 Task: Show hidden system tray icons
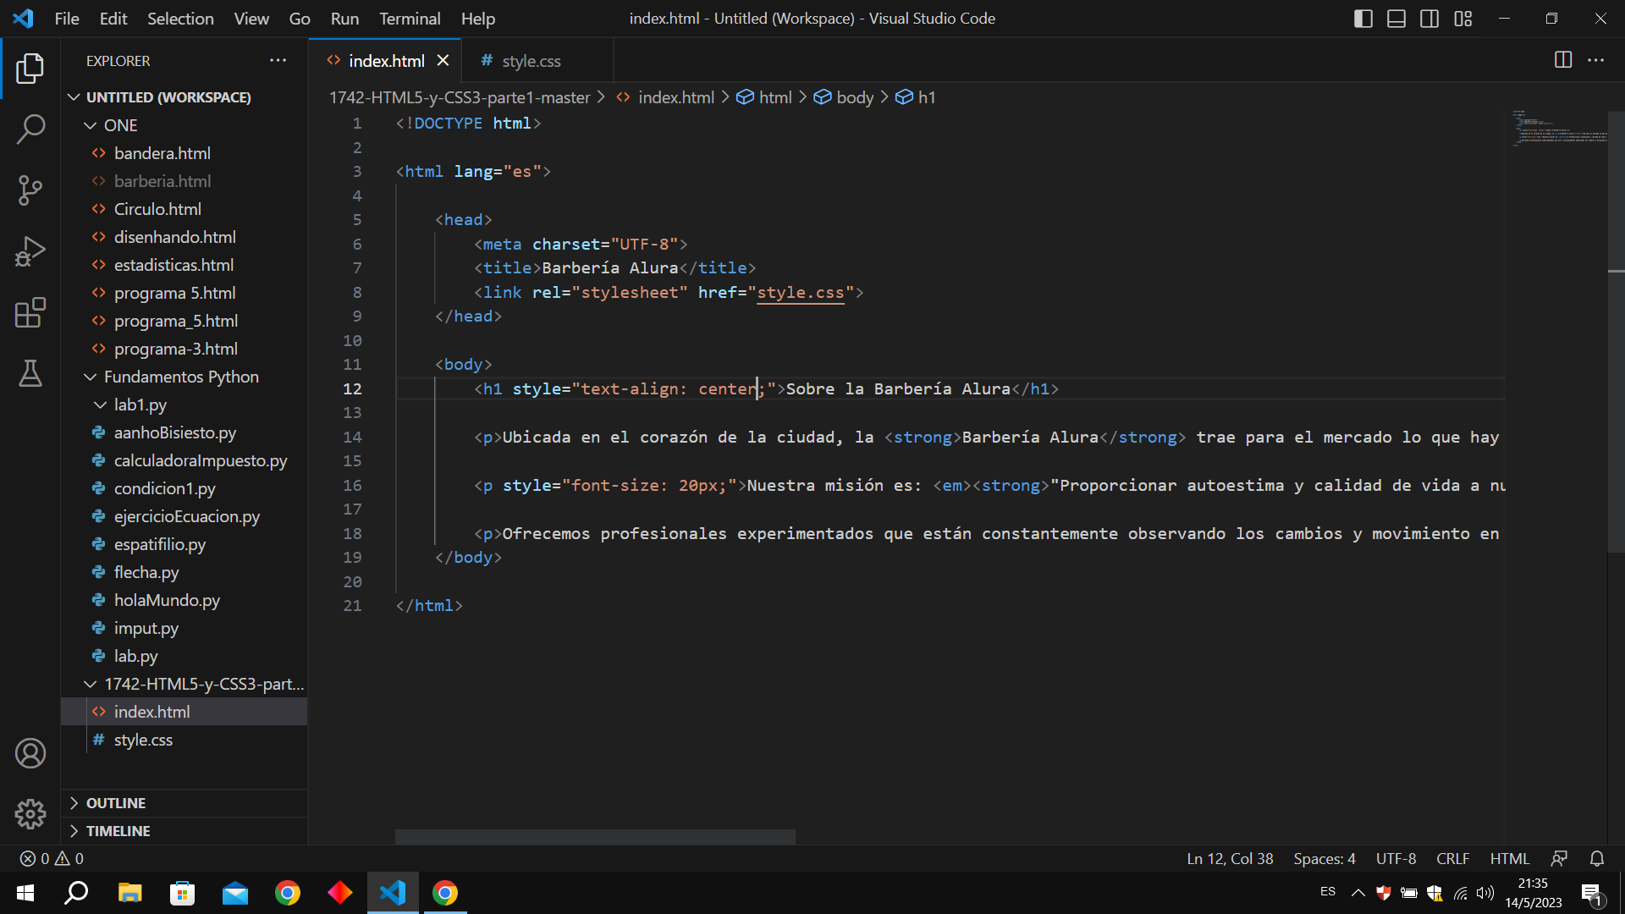click(1358, 893)
